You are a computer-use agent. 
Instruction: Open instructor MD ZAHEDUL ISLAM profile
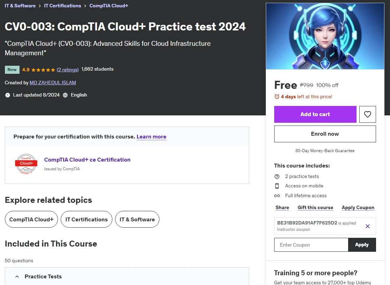(x=53, y=83)
